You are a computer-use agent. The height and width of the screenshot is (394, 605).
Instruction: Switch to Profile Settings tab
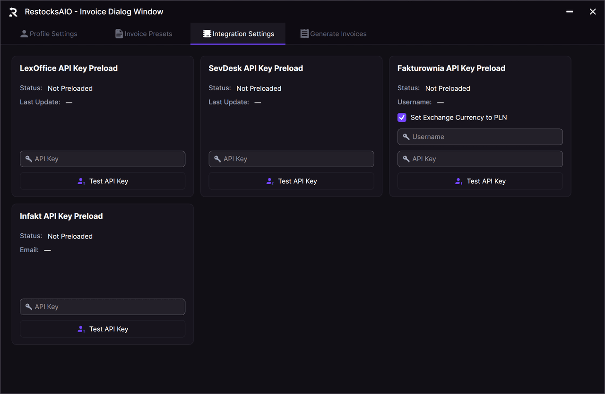(x=49, y=34)
